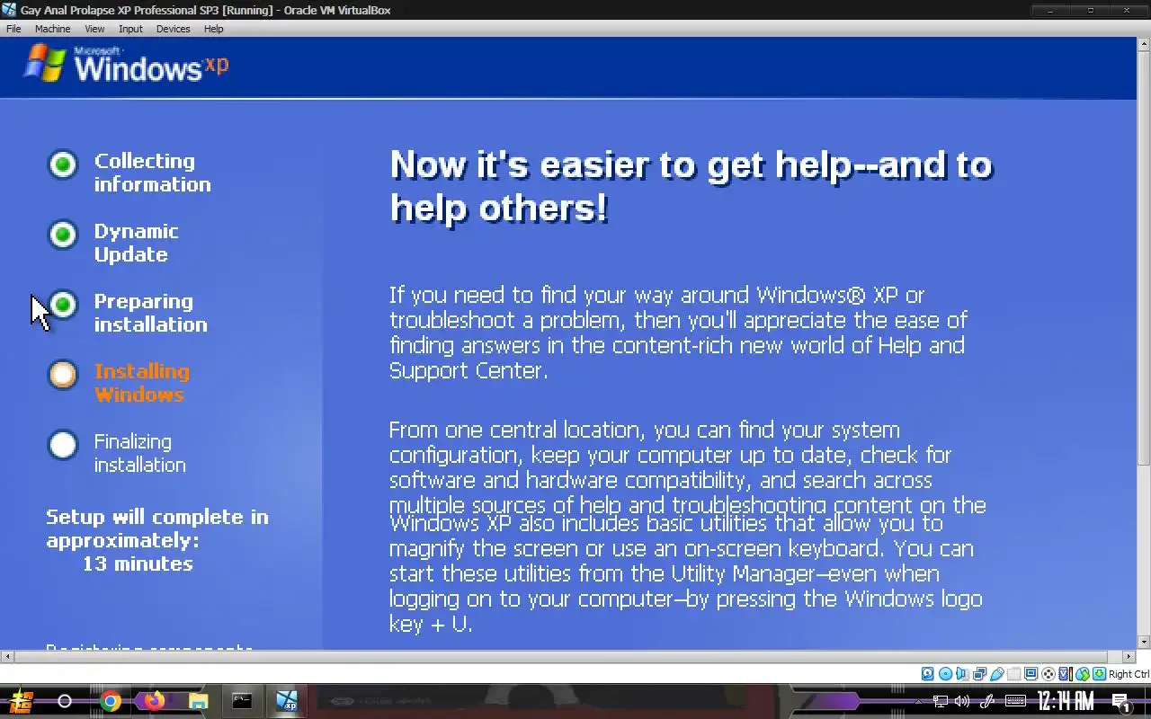Launch Google Chrome from the taskbar

pyautogui.click(x=110, y=701)
